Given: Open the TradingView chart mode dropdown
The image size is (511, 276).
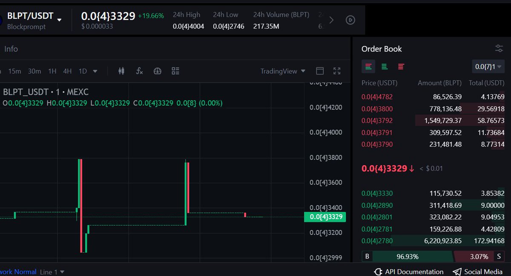Looking at the screenshot, I should click(283, 71).
